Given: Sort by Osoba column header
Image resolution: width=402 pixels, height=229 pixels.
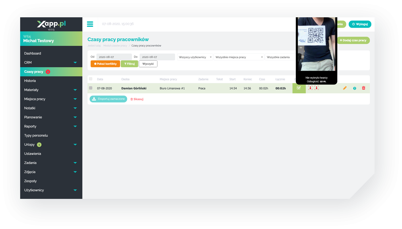Looking at the screenshot, I should [126, 79].
